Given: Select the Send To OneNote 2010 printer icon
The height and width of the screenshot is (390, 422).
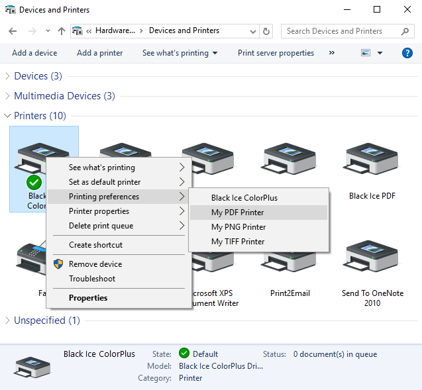Looking at the screenshot, I should point(371,258).
